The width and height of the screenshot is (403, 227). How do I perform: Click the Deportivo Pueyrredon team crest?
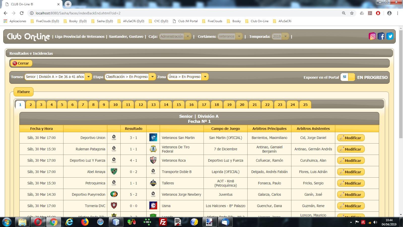[x=114, y=194]
